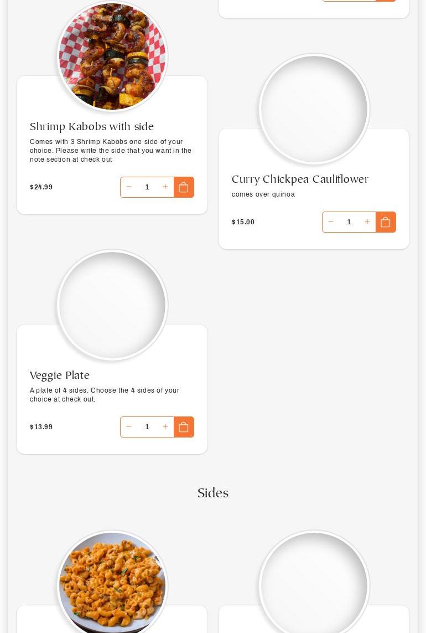Click the Veggie Plate quantity field
Image resolution: width=426 pixels, height=633 pixels.
[147, 427]
